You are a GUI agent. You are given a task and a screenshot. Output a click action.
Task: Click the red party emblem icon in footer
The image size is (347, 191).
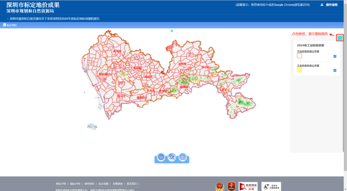pos(231,186)
